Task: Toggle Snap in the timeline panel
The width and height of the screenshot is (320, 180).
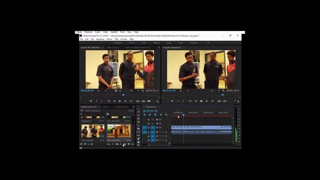Action: [150, 114]
